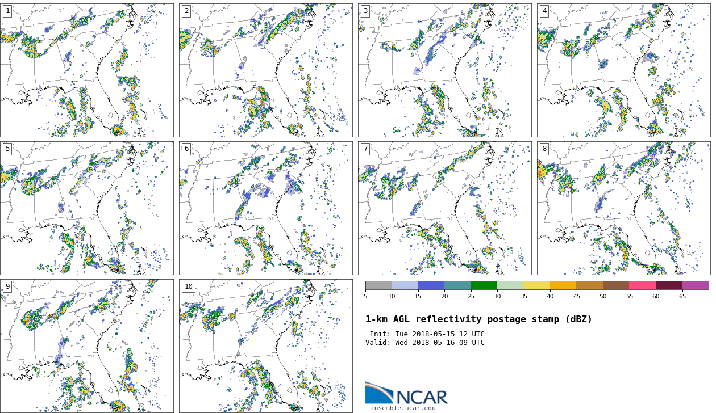Viewport: 716px width, 413px height.
Task: Click the panel number 6 label
Action: [186, 149]
